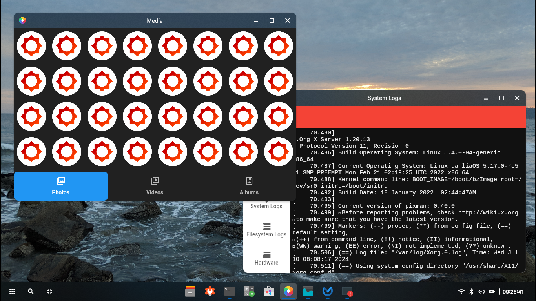Select Hardware in the logs sidebar
This screenshot has width=536, height=301.
click(266, 258)
